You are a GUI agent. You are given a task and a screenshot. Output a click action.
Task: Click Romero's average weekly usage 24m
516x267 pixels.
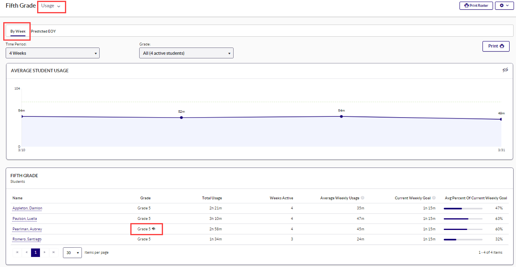coord(361,239)
